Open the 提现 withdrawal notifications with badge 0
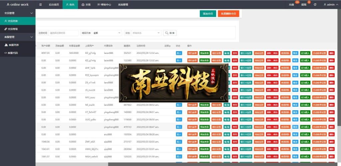The width and height of the screenshot is (341, 166). pos(304,5)
